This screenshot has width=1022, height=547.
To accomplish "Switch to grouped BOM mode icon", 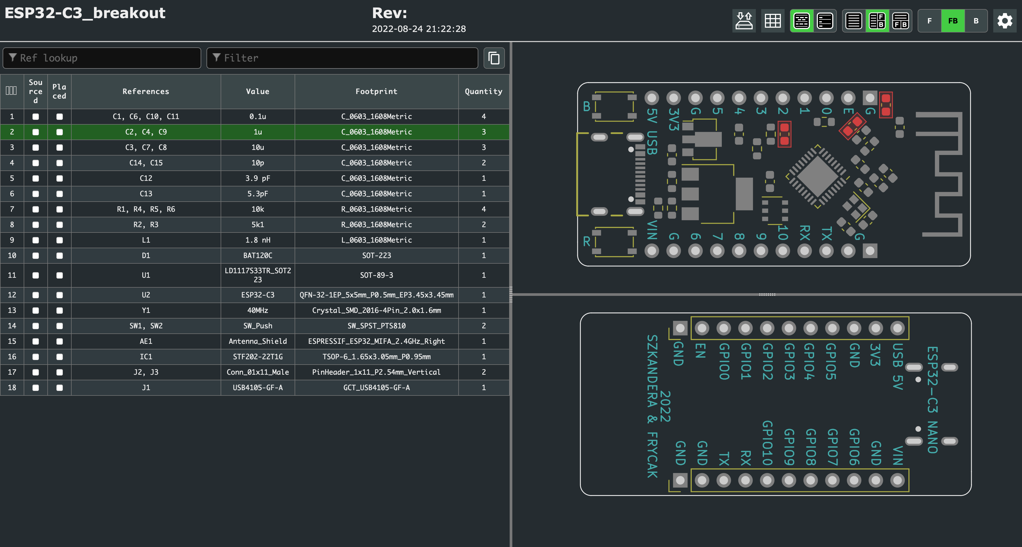I will pos(801,21).
